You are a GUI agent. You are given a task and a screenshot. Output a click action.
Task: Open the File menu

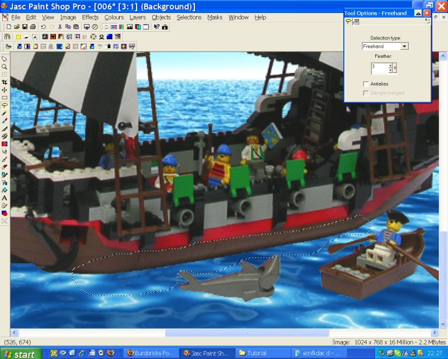[16, 17]
